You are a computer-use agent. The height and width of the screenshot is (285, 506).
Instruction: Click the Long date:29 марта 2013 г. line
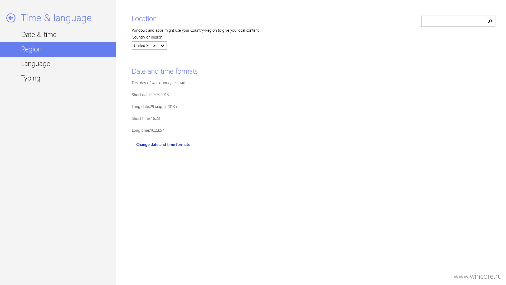pos(155,107)
